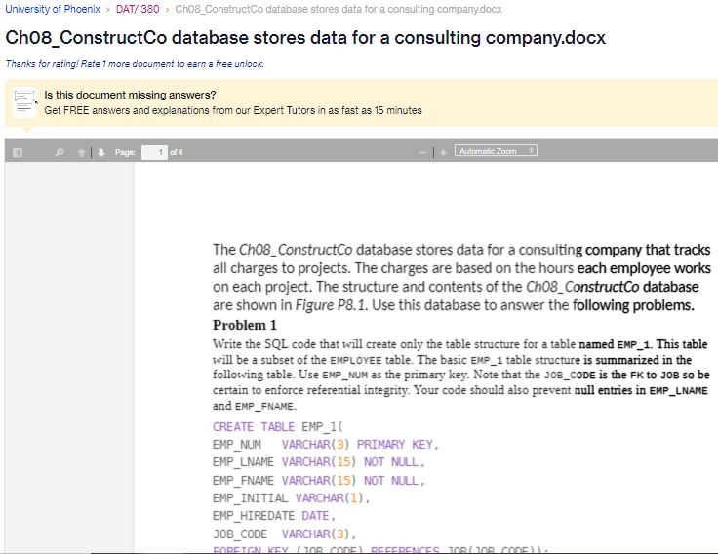Click the 'of 4' page count label
This screenshot has width=718, height=554.
(x=177, y=152)
